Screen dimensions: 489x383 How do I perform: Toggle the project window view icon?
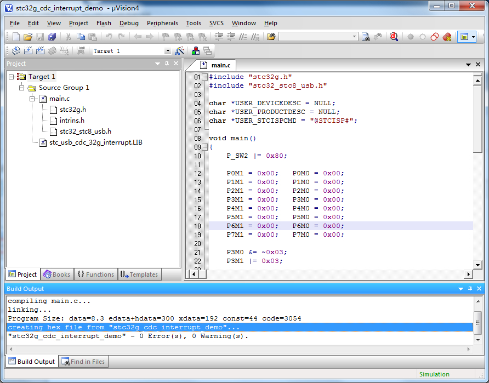point(464,37)
